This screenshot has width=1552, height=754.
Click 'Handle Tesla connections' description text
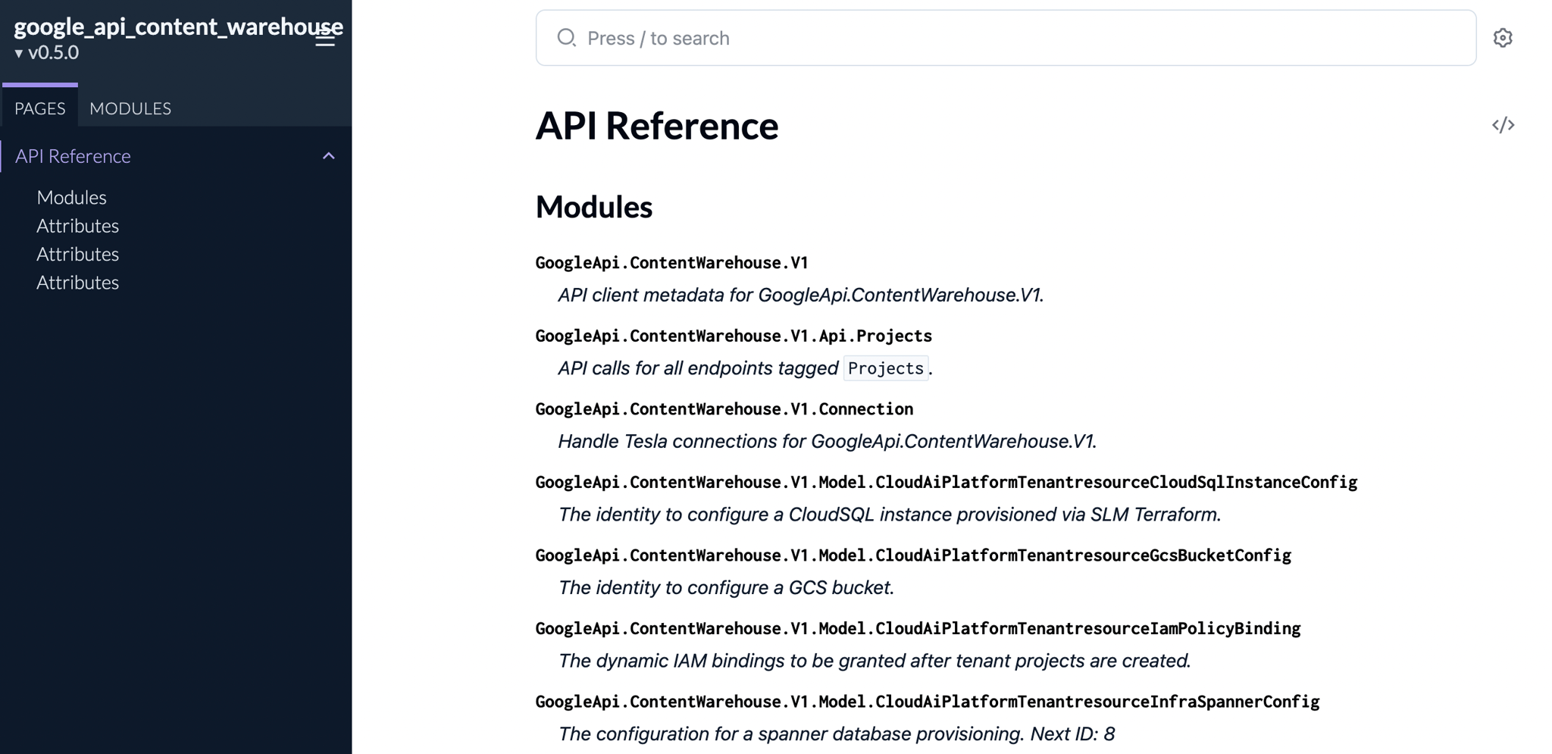pyautogui.click(x=828, y=441)
